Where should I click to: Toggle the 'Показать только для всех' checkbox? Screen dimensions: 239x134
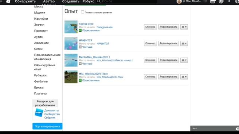tap(83, 12)
